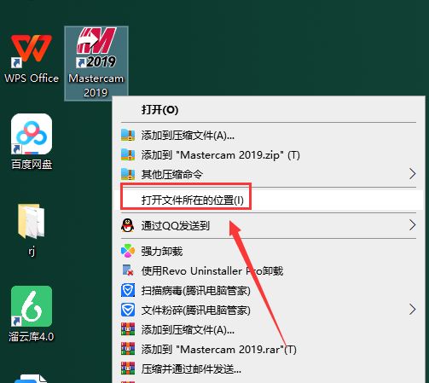The image size is (429, 383).
Task: Open 其他压缩命令 submenu entry
Action: click(269, 174)
